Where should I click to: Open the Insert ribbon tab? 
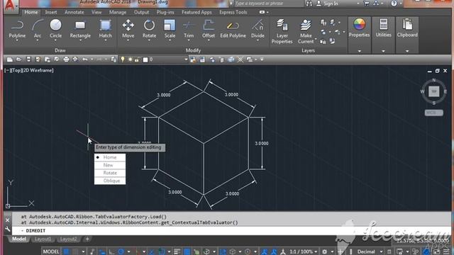click(x=50, y=12)
